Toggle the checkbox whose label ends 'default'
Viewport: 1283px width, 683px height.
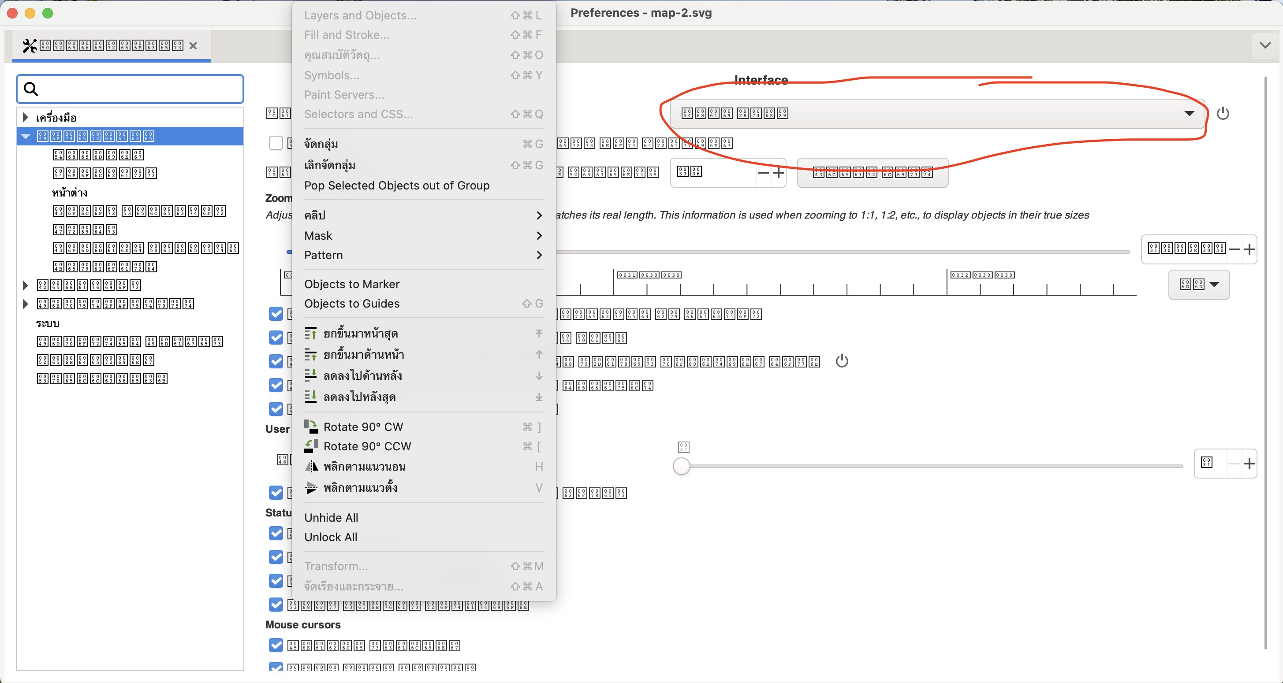click(276, 385)
